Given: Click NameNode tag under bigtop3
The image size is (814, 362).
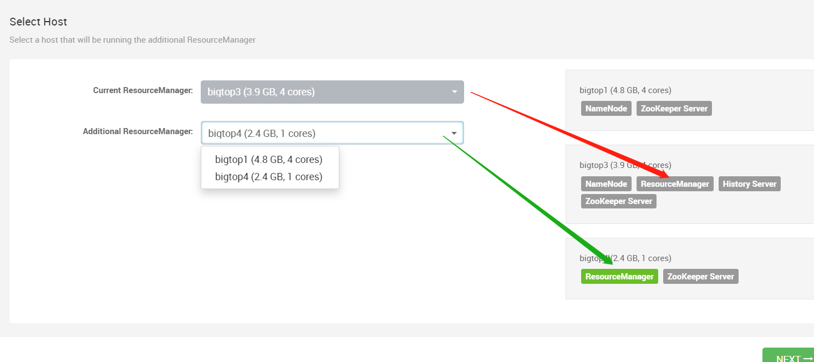Looking at the screenshot, I should (x=606, y=184).
